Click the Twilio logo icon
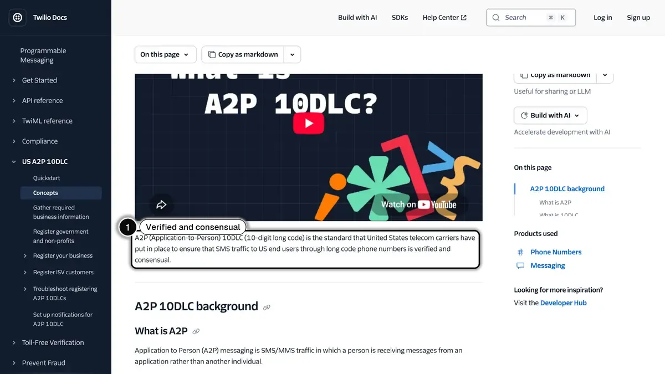Image resolution: width=665 pixels, height=374 pixels. pyautogui.click(x=17, y=18)
